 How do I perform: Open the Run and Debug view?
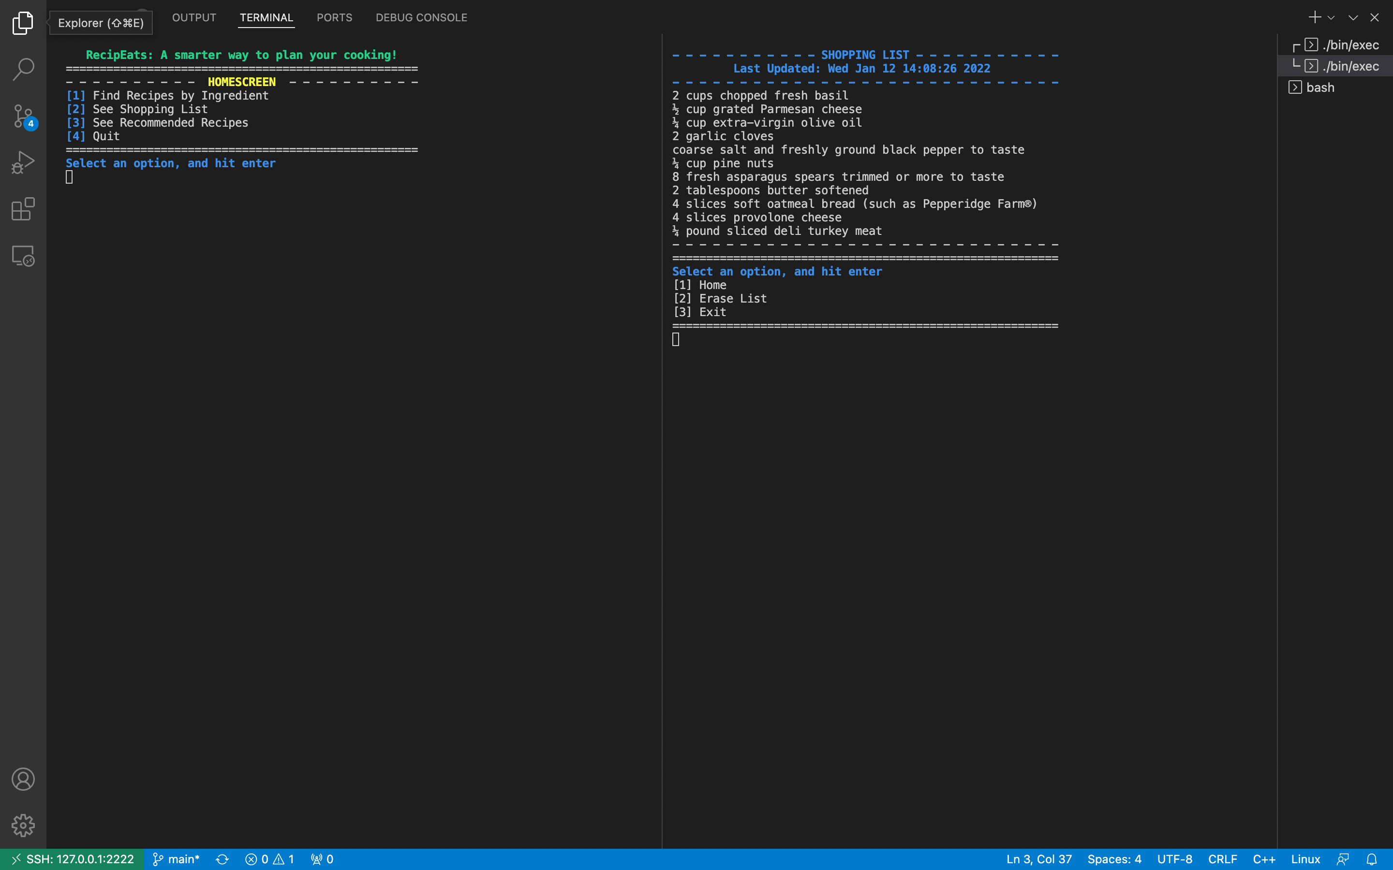tap(23, 162)
